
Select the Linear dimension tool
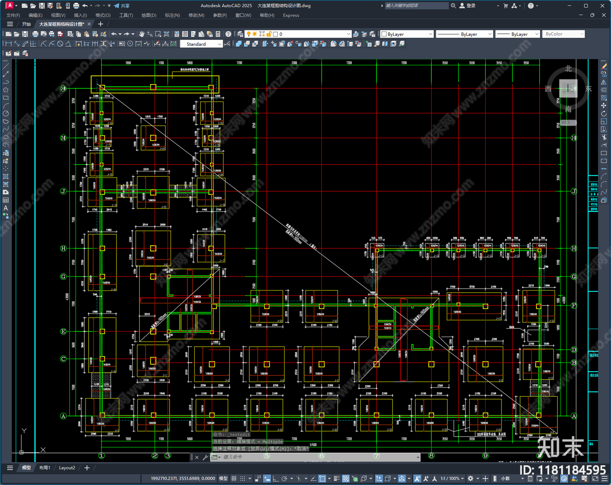click(8, 44)
